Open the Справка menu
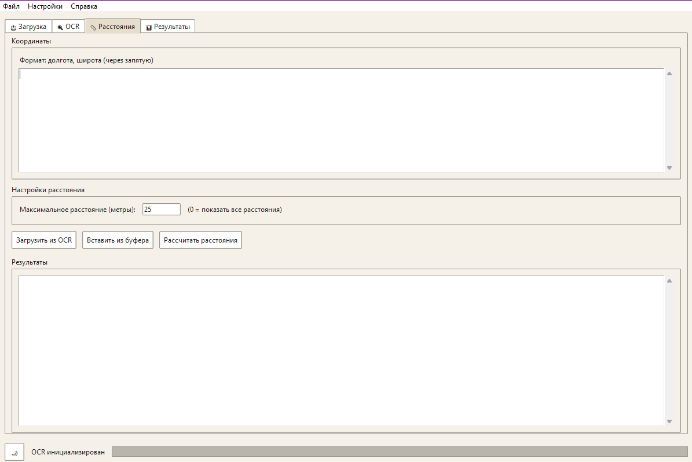Screen dimensions: 692x462 click(84, 6)
